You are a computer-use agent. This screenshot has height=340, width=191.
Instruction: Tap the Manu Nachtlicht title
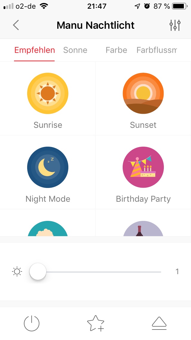pyautogui.click(x=95, y=25)
